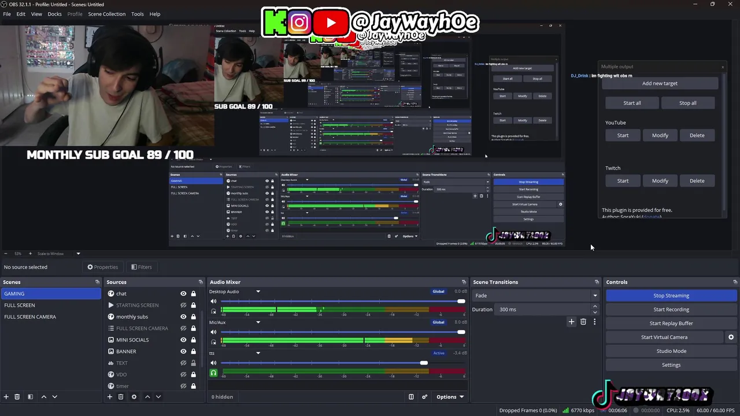
Task: Add a new scene with the plus icon
Action: pos(6,397)
